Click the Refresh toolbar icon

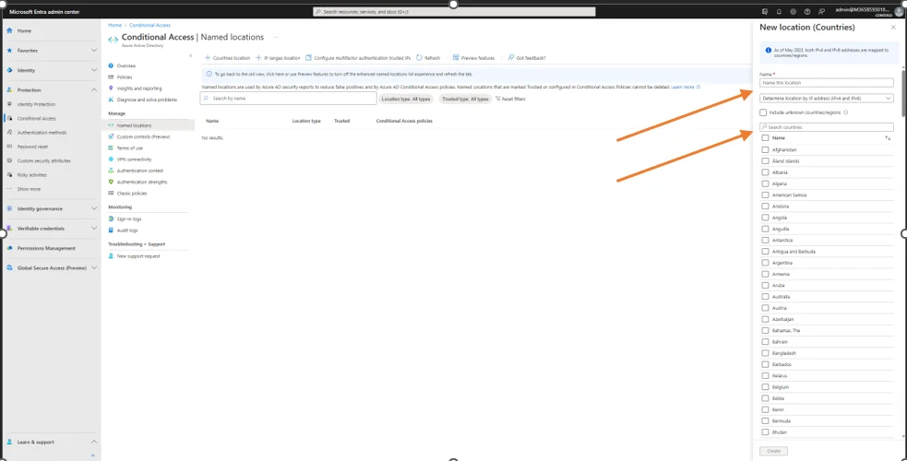click(x=428, y=57)
